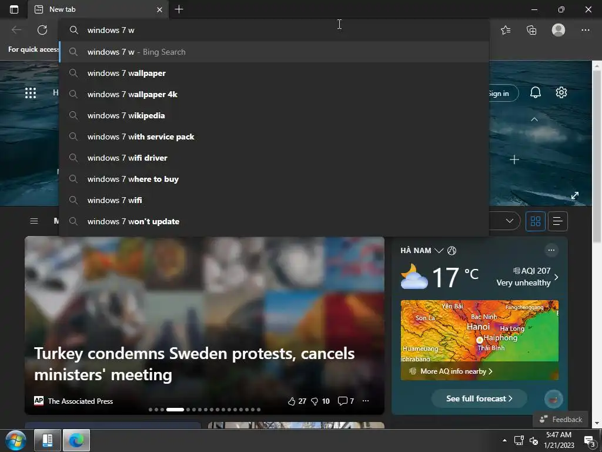Open Action Center notifications tray icon
Screen dimensions: 602x452
point(589,441)
